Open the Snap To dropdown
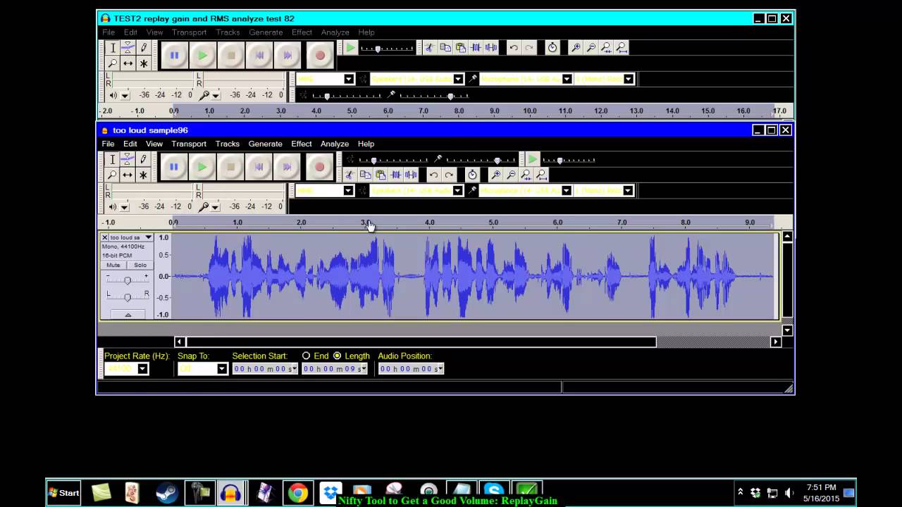The image size is (902, 507). click(221, 369)
